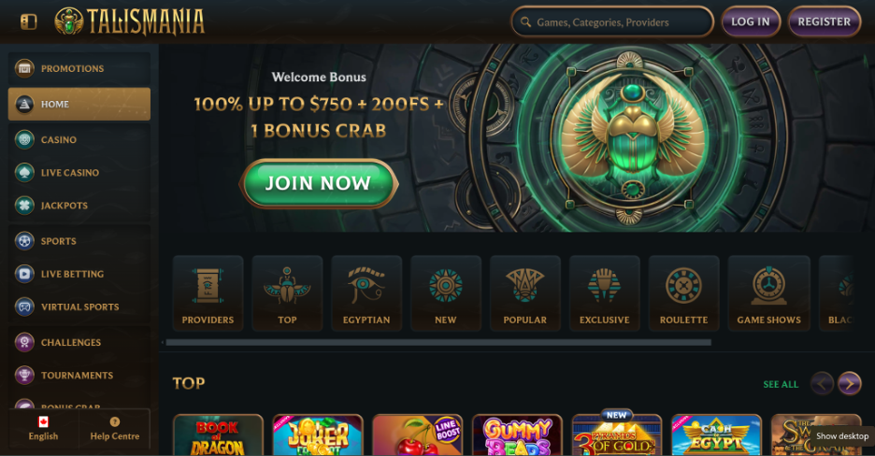Open the Popular games category tile

[x=524, y=293]
